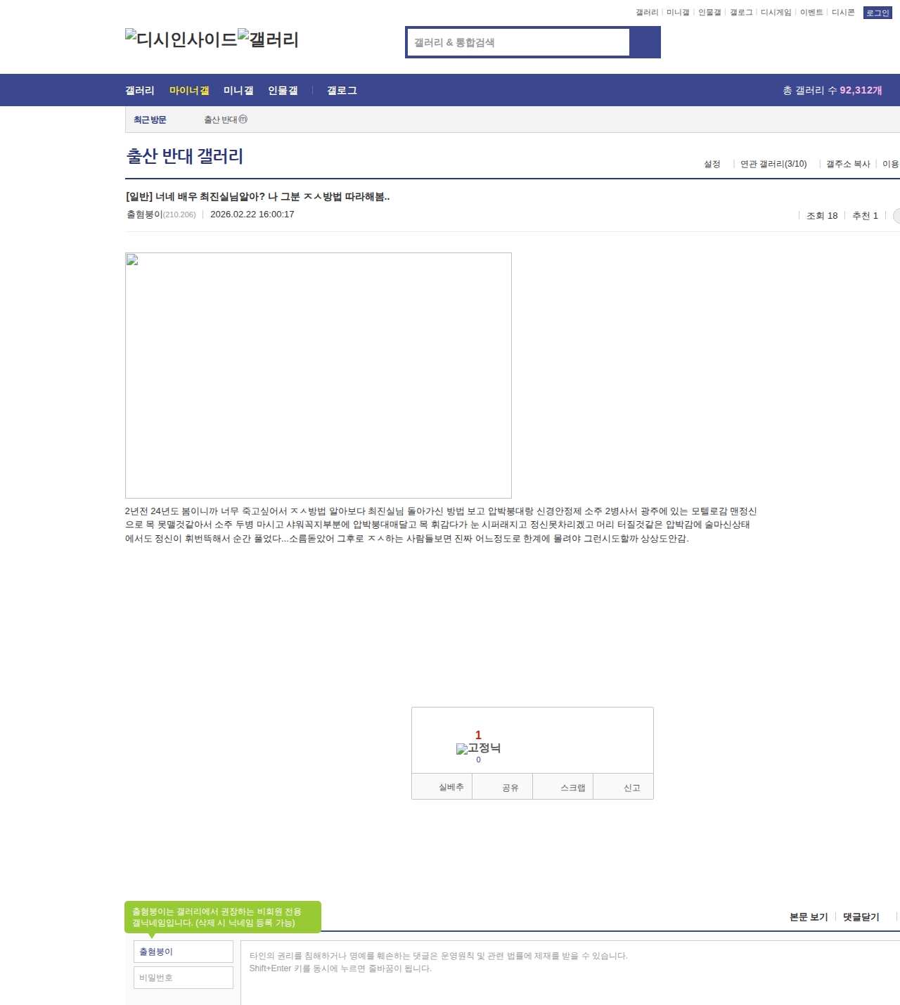Click the 갤러리 logo beside DCInside
The height and width of the screenshot is (1005, 900).
point(268,39)
